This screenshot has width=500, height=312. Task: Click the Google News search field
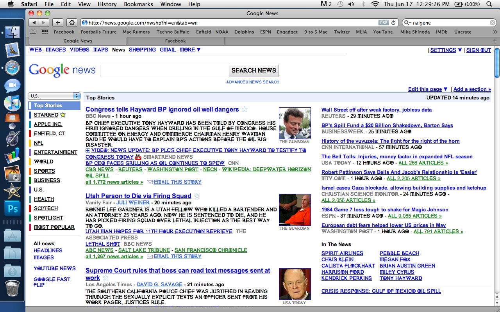coord(164,71)
